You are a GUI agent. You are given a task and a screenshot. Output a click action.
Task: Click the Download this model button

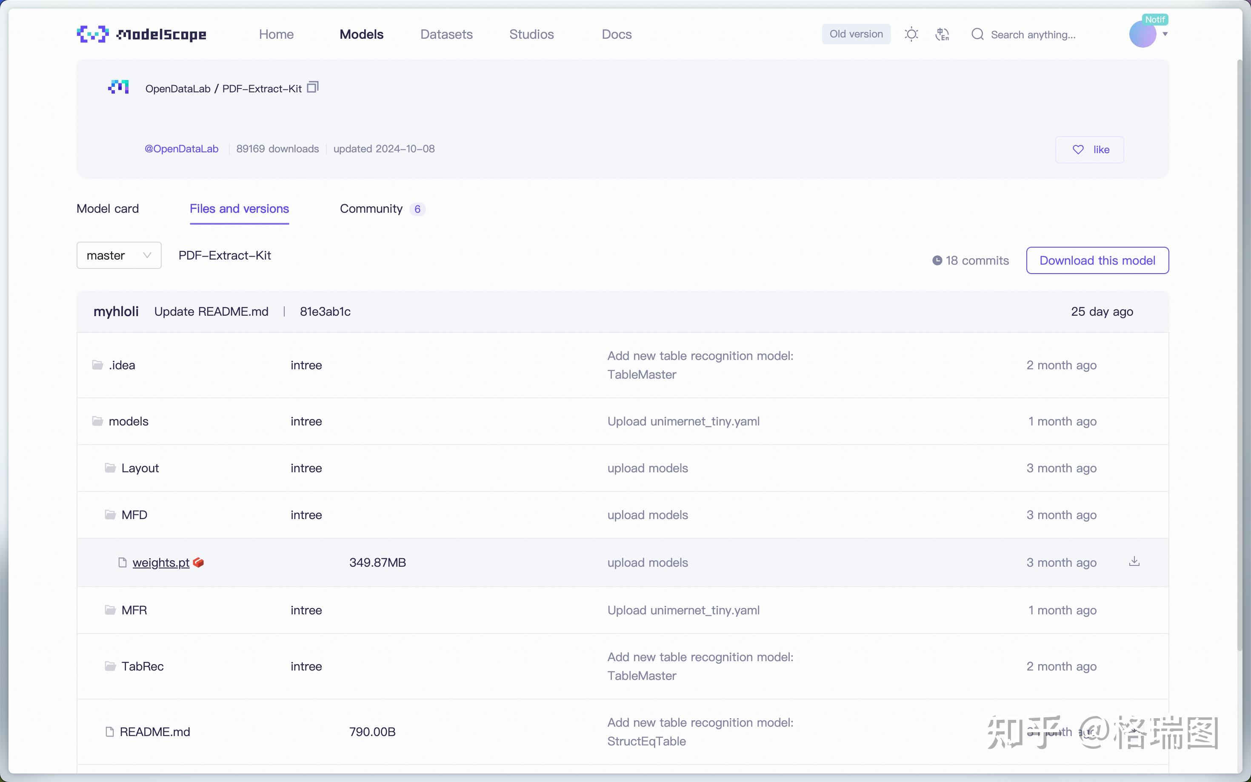1097,260
